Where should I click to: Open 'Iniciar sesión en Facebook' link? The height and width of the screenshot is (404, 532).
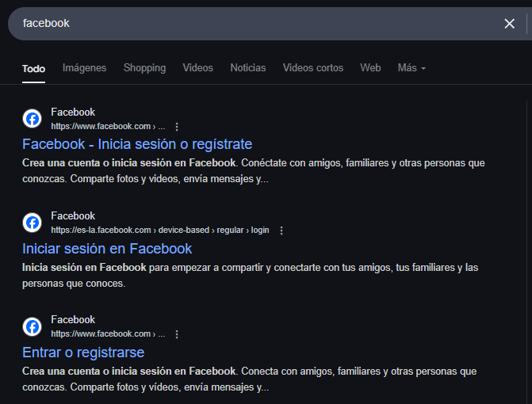coord(107,248)
